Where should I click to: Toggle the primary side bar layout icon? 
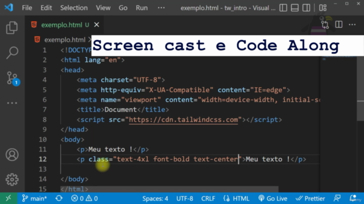click(x=283, y=8)
